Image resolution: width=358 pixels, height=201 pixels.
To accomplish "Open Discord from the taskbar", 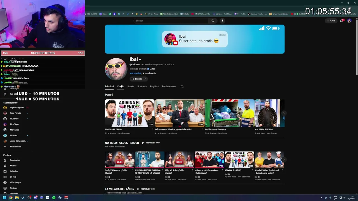I will tap(35, 198).
